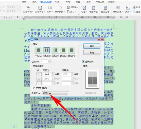
Task: Open manuscript paper settings (稿纸设置)
Action: tap(105, 9)
